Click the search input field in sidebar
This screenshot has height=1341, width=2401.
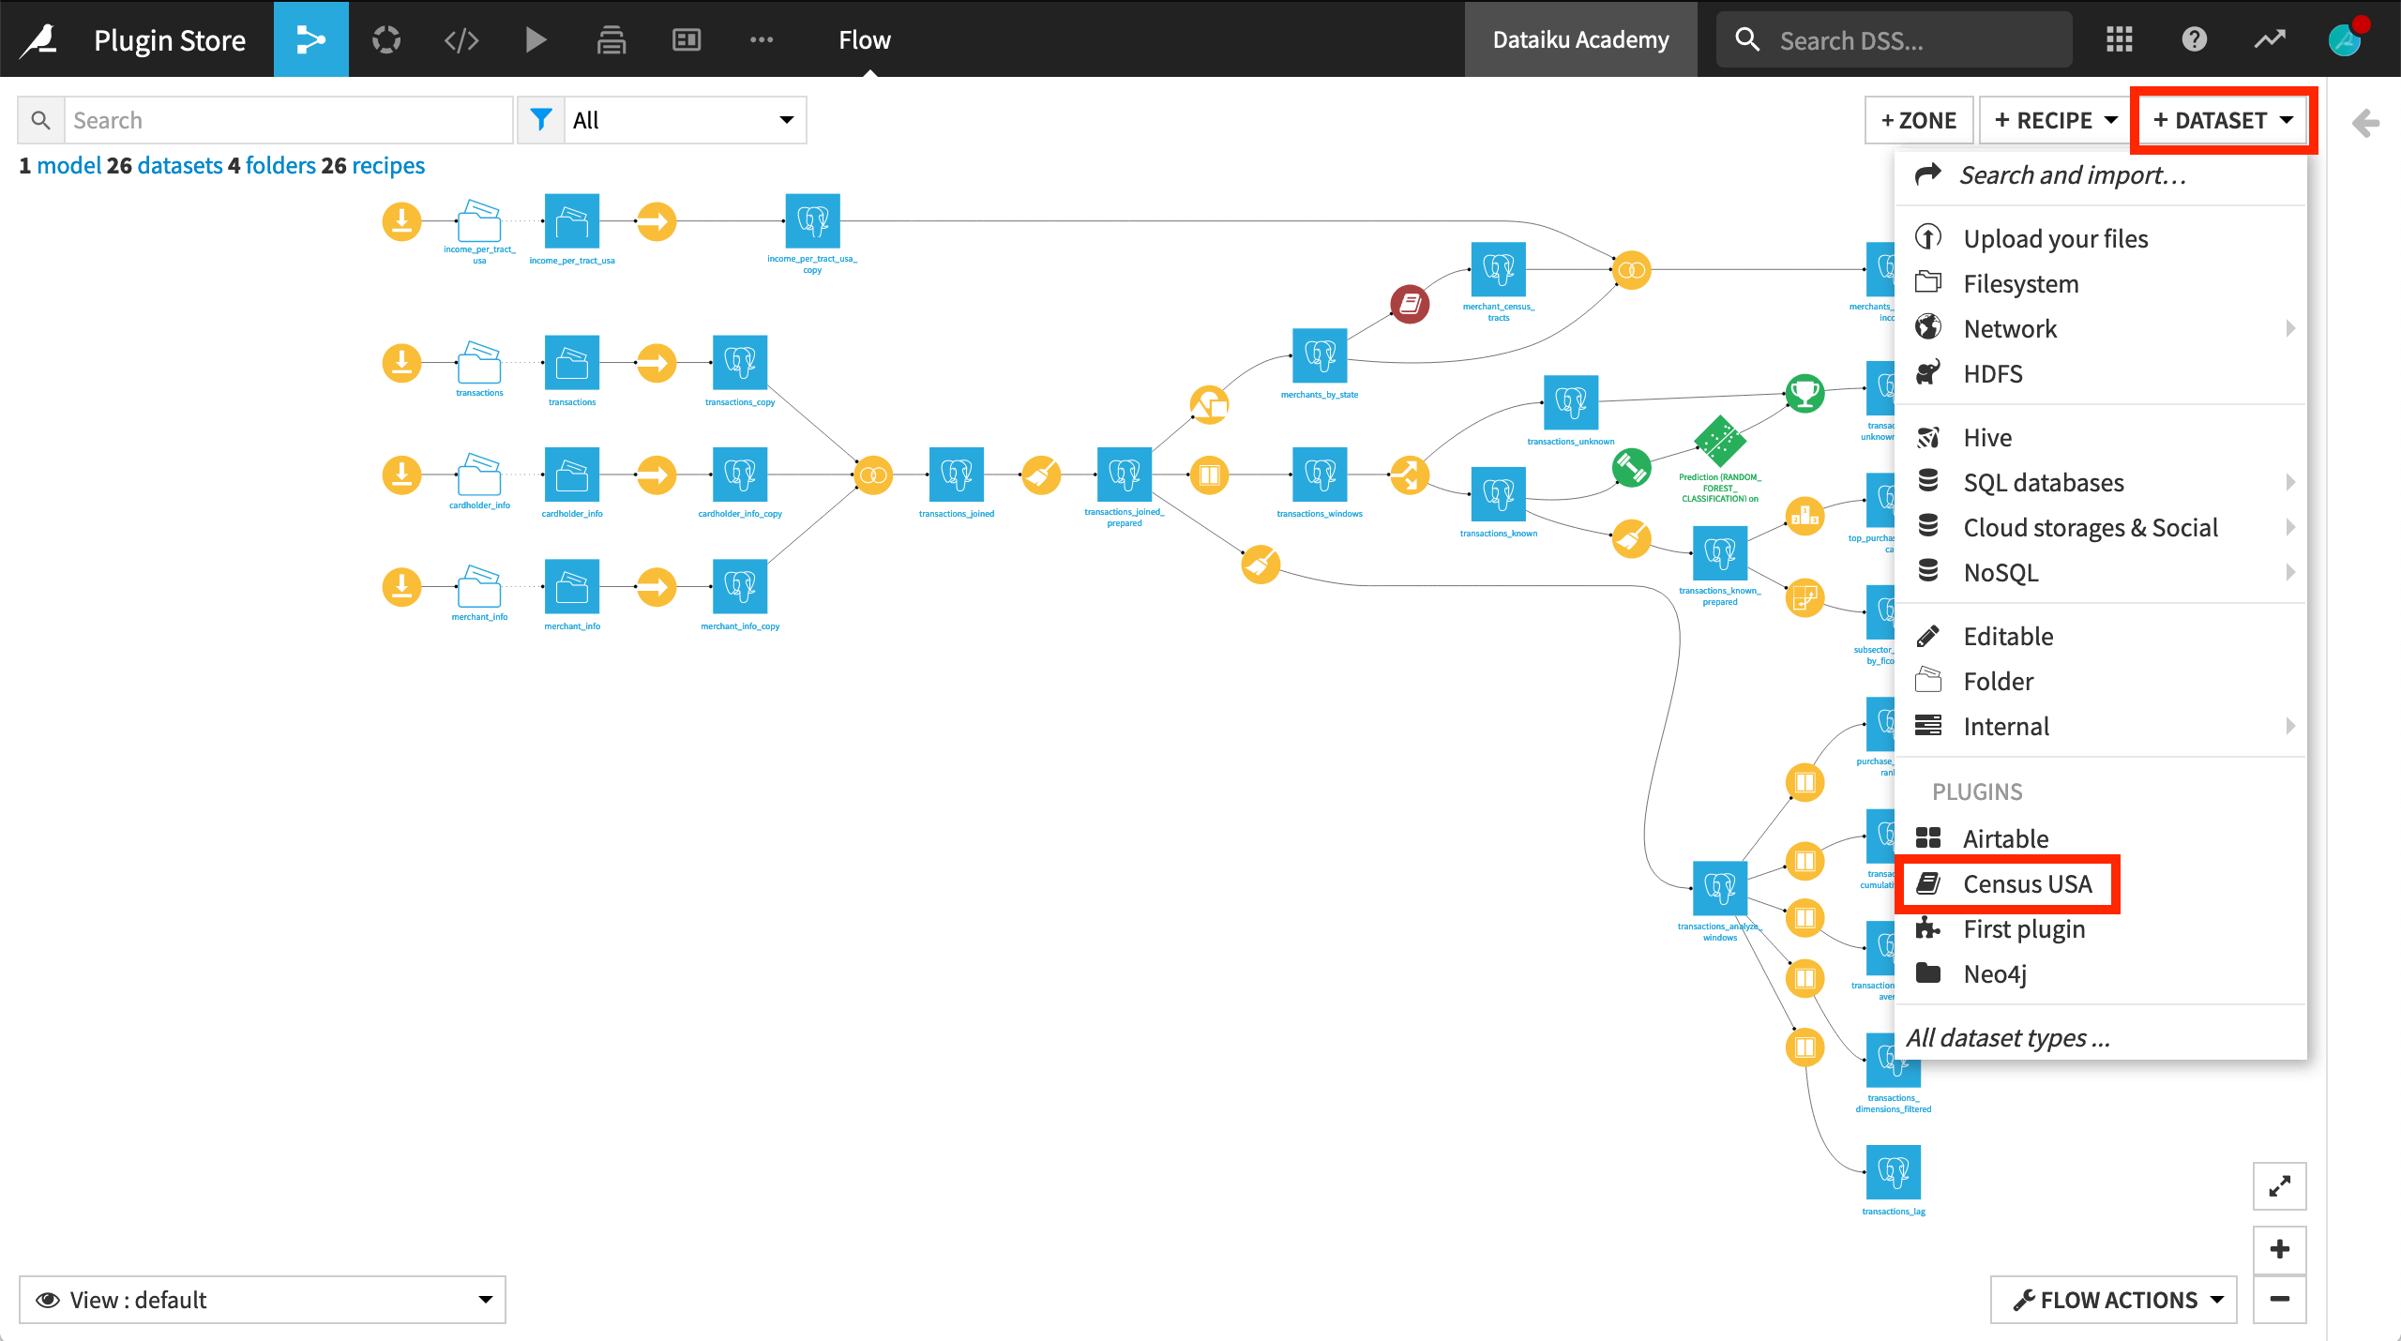(287, 117)
